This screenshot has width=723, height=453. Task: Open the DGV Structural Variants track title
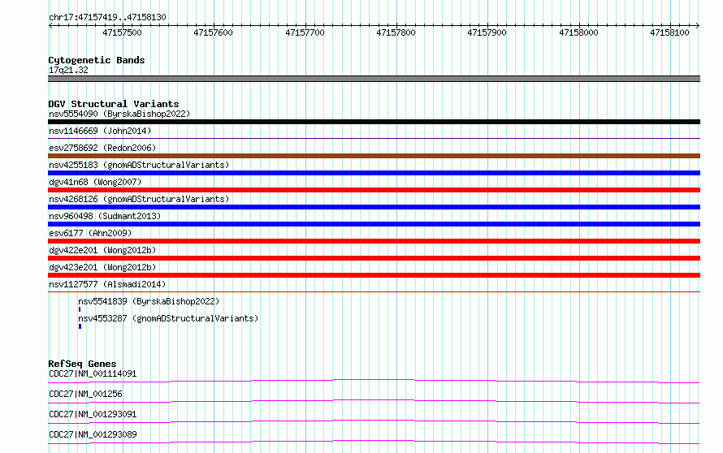[x=114, y=104]
